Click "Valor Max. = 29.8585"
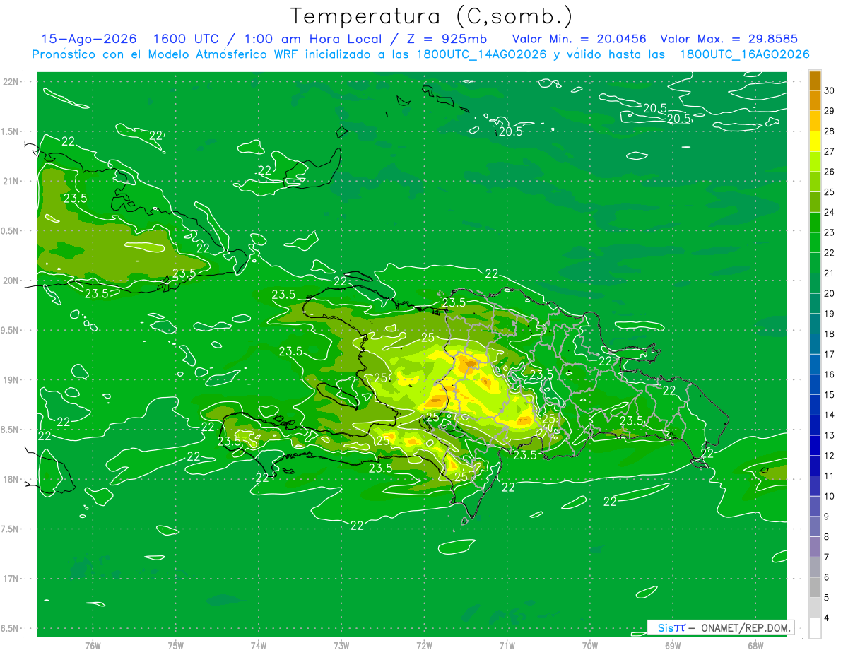This screenshot has height=655, width=848. click(728, 39)
